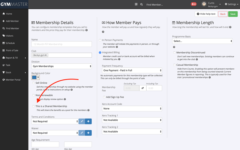
Task: Click the QR code scanner icon
Action: click(136, 4)
